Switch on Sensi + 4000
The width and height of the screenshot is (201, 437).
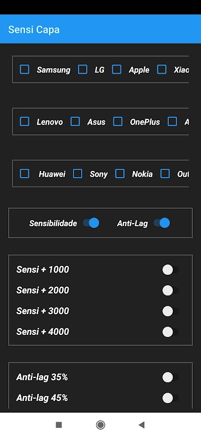pyautogui.click(x=170, y=332)
